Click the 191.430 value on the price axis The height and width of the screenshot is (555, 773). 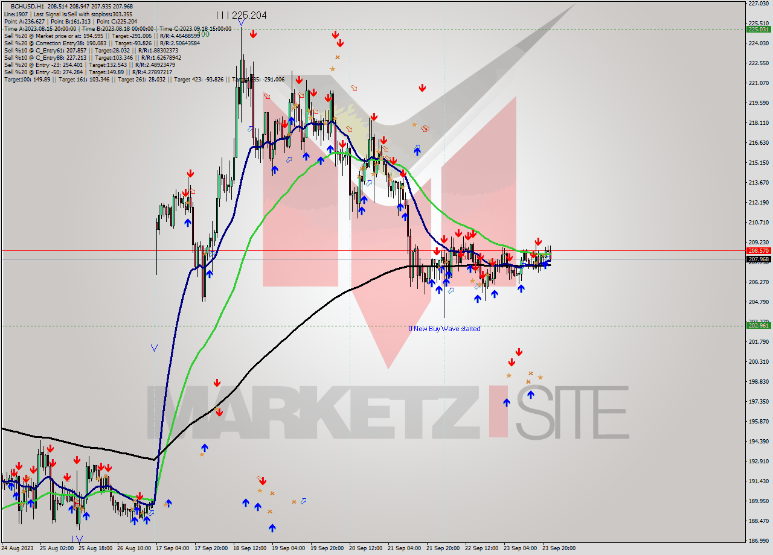758,481
